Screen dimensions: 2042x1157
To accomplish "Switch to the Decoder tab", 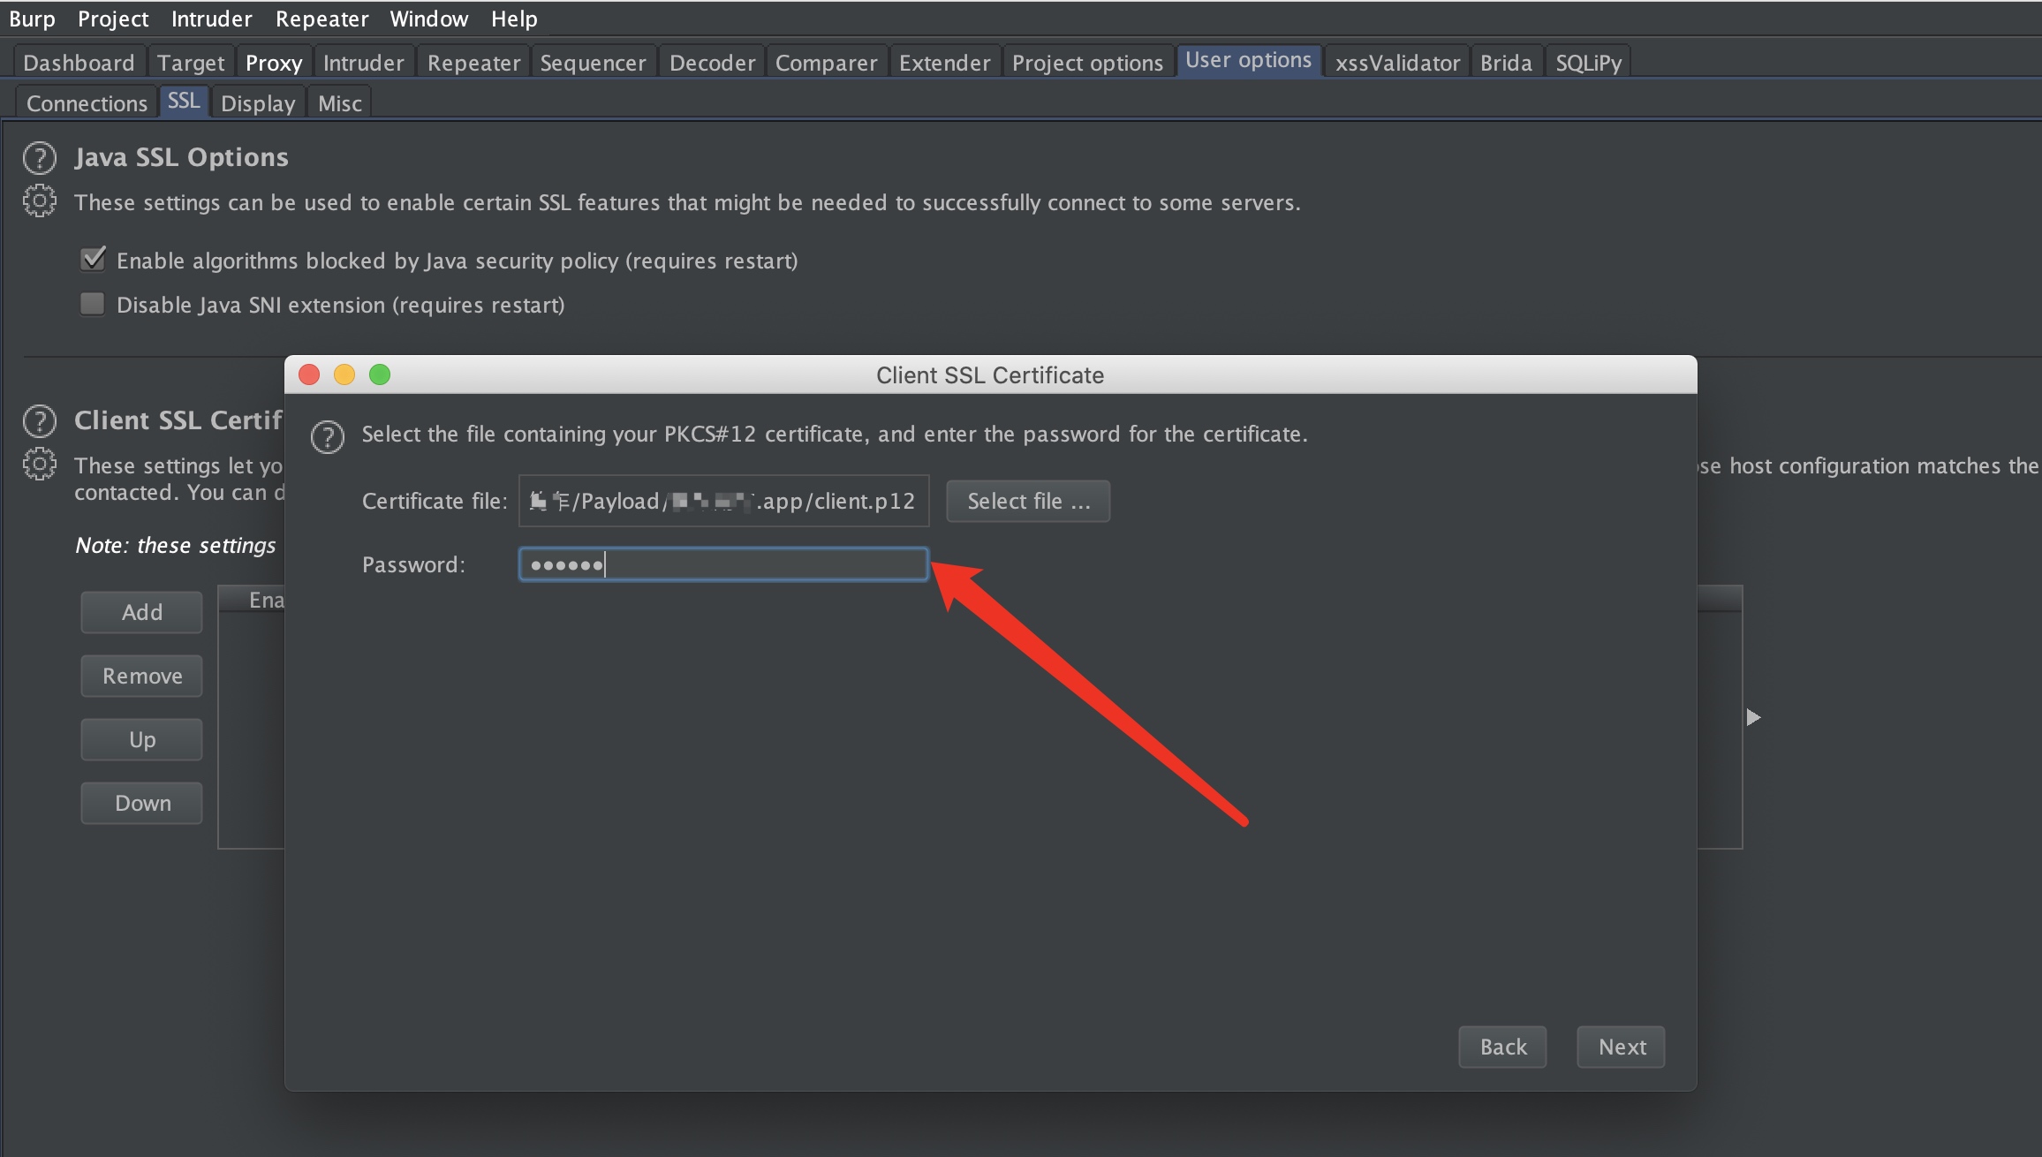I will click(x=712, y=63).
